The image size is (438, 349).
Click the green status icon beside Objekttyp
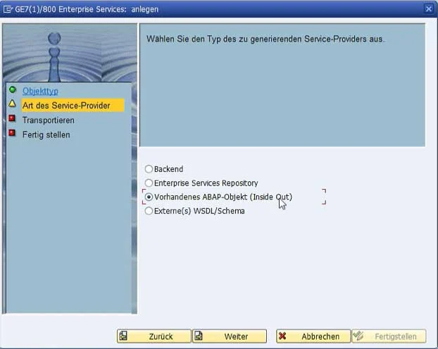point(12,90)
